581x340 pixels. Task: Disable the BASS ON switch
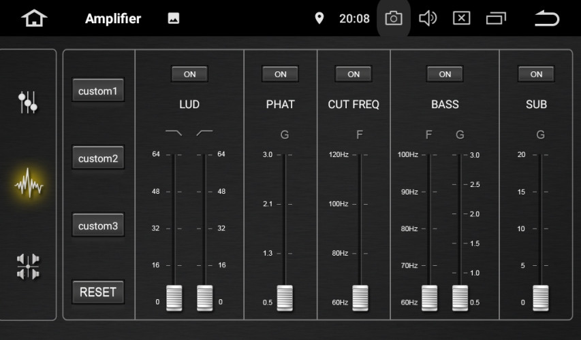[x=445, y=74]
